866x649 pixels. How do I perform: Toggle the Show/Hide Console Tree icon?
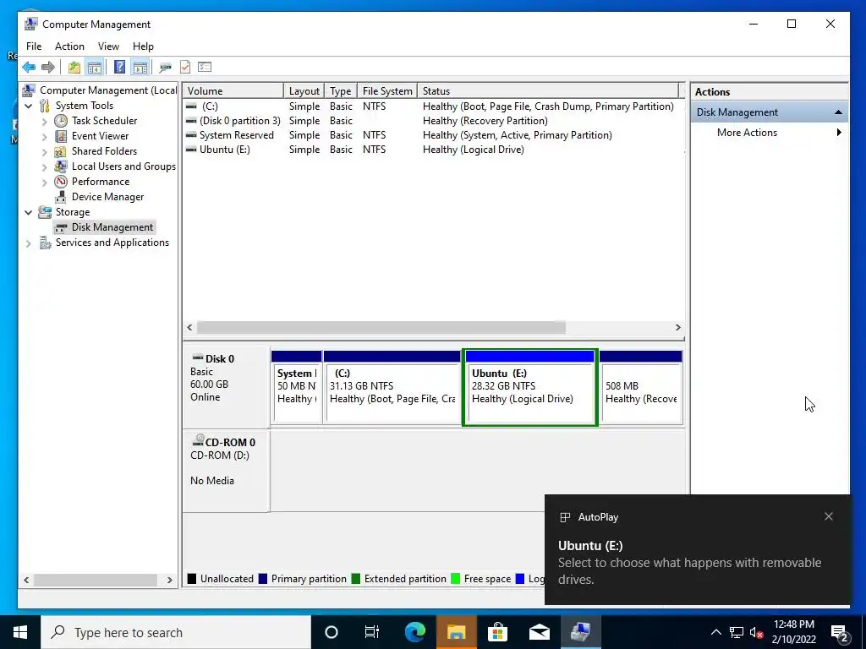[x=95, y=68]
